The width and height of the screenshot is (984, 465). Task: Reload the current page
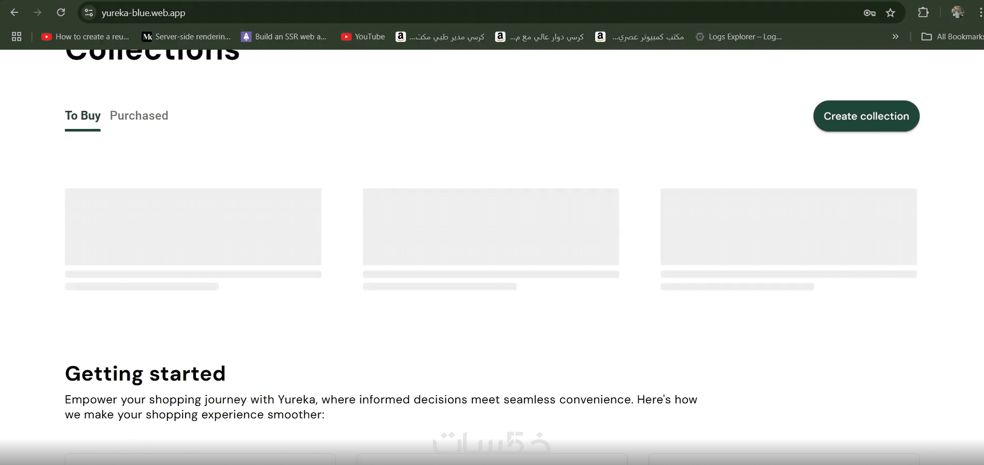[x=61, y=12]
